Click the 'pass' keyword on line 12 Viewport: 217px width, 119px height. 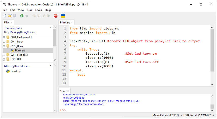pos(81,75)
